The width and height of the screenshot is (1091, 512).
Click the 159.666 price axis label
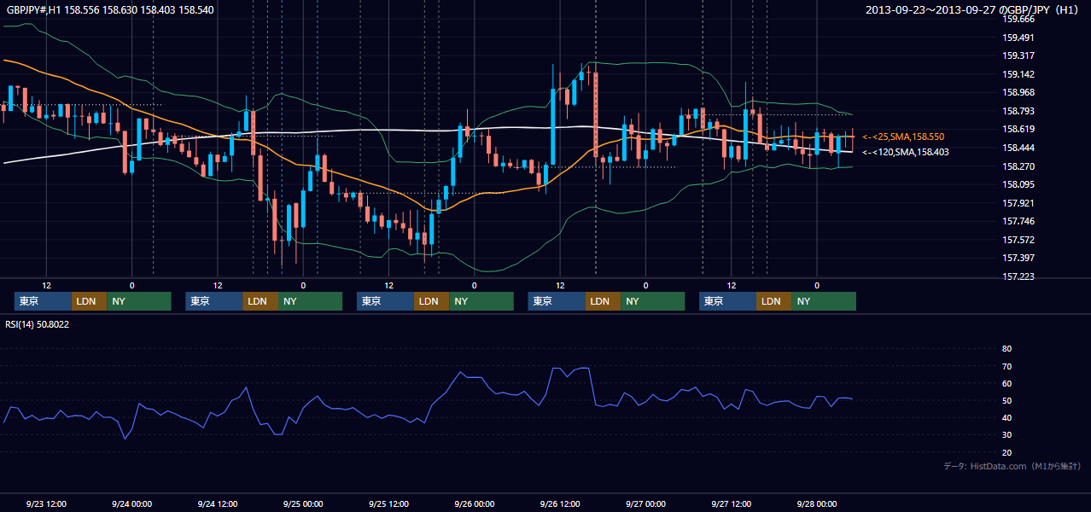tap(1018, 19)
